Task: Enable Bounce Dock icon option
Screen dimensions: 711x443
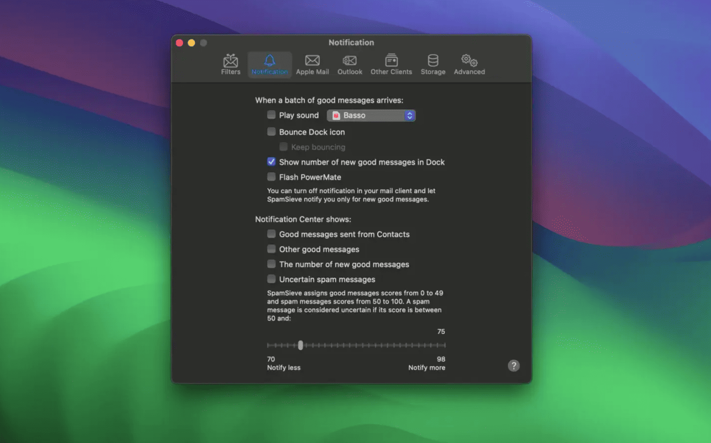Action: [x=271, y=132]
